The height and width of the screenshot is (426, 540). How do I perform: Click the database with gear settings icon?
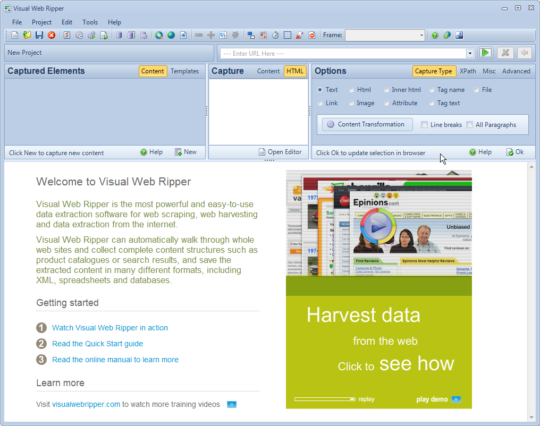tap(144, 35)
